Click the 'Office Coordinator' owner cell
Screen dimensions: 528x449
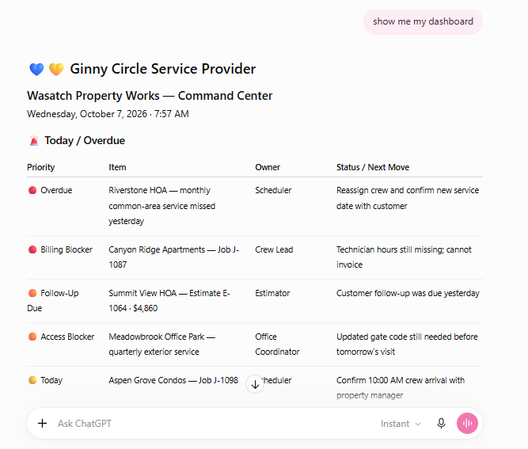(277, 344)
